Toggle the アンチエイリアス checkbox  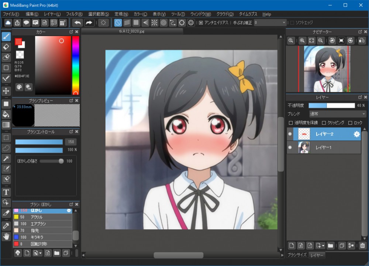tap(201, 23)
